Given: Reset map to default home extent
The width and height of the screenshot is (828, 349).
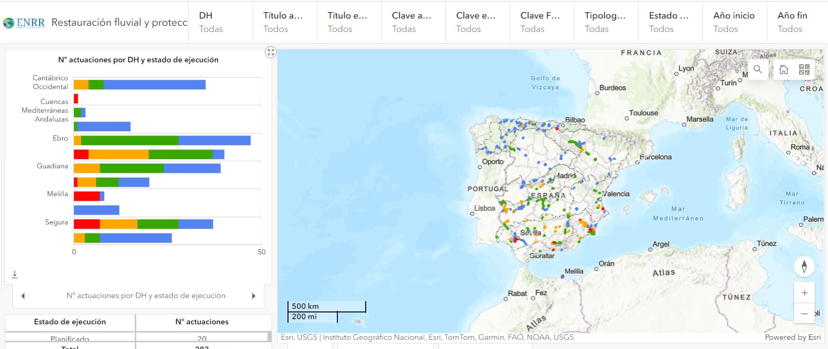Looking at the screenshot, I should coord(783,69).
